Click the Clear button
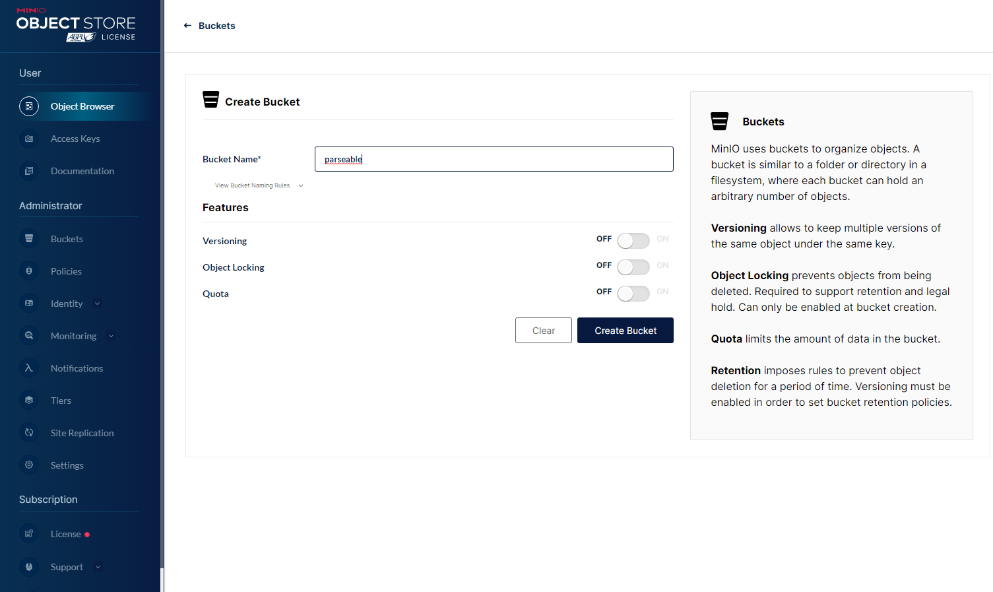Screen dimensions: 993x592 tap(543, 331)
